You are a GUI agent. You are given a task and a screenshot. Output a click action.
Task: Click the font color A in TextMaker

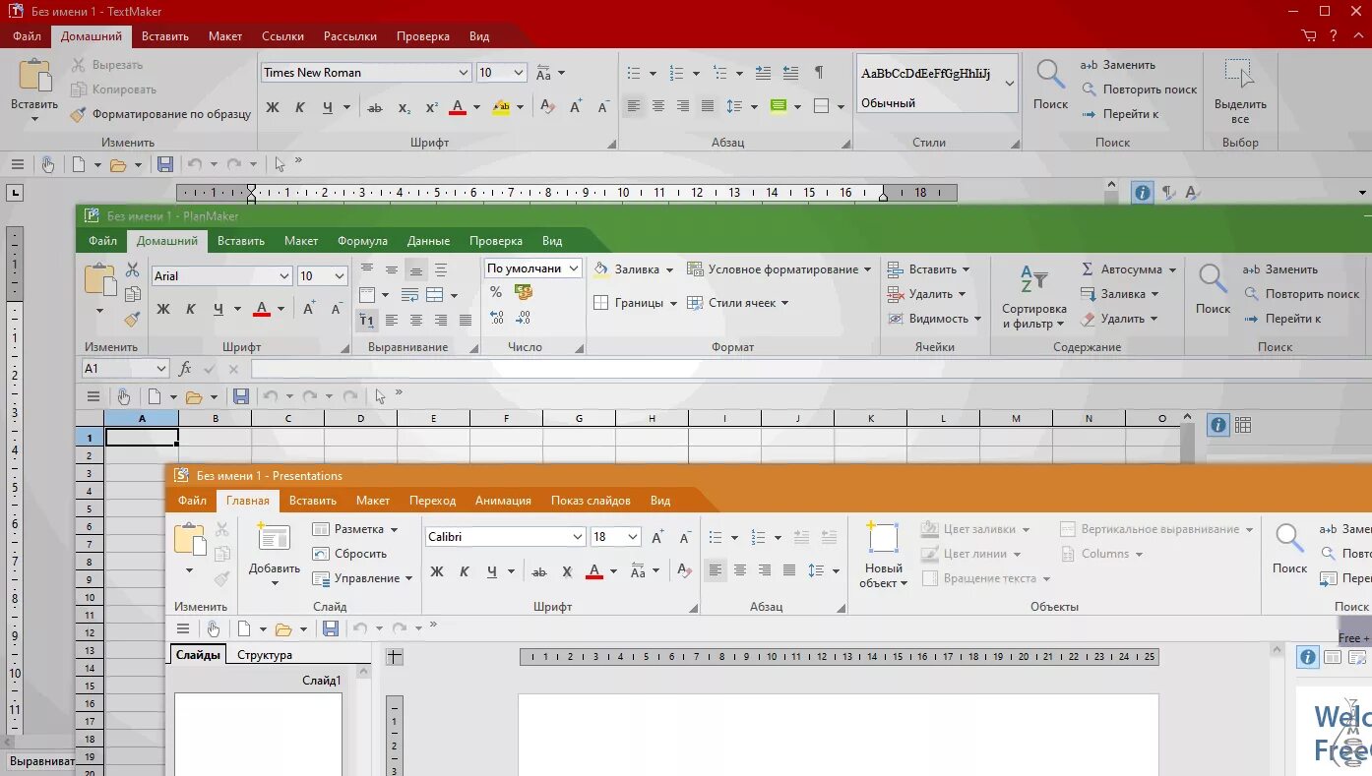click(x=457, y=107)
